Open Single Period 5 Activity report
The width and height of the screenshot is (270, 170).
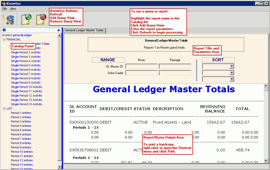pyautogui.click(x=26, y=65)
